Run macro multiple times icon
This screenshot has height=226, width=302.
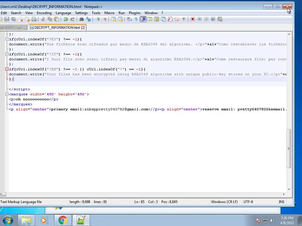[x=213, y=19]
